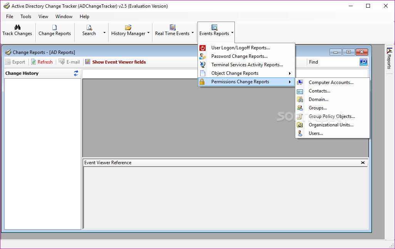The image size is (395, 249).
Task: Click the Object Change Reports page icon
Action: pyautogui.click(x=203, y=73)
